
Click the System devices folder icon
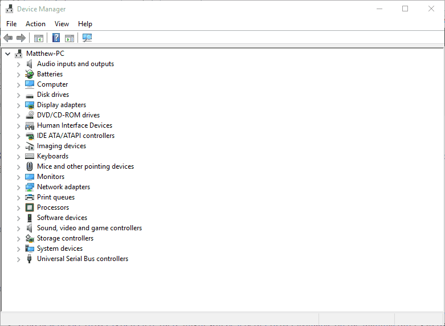point(30,248)
